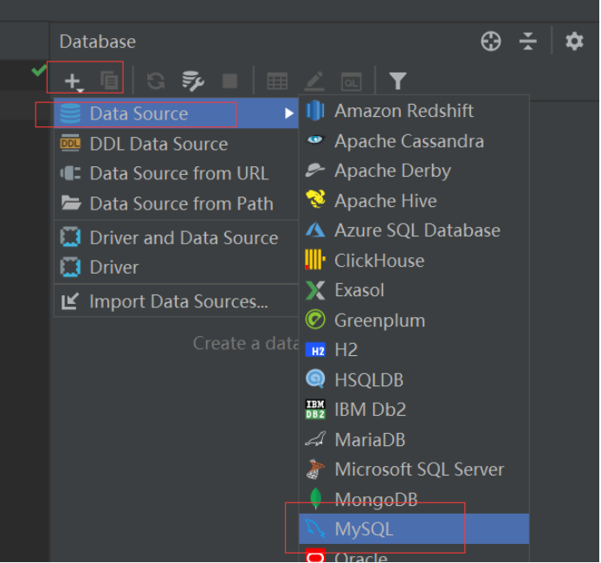Screen dimensions: 601x563
Task: Click the Duplicate data source icon
Action: click(x=109, y=81)
